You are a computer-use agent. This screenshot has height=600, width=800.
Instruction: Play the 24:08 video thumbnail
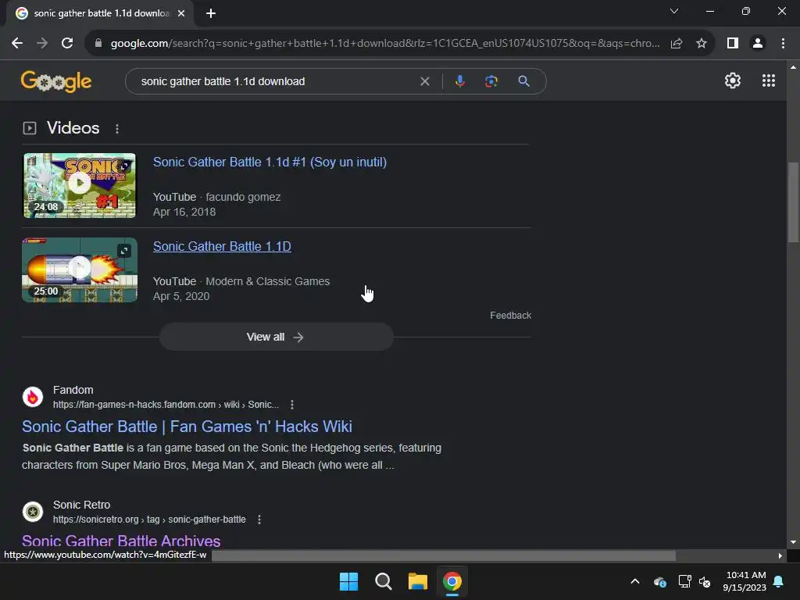point(80,182)
